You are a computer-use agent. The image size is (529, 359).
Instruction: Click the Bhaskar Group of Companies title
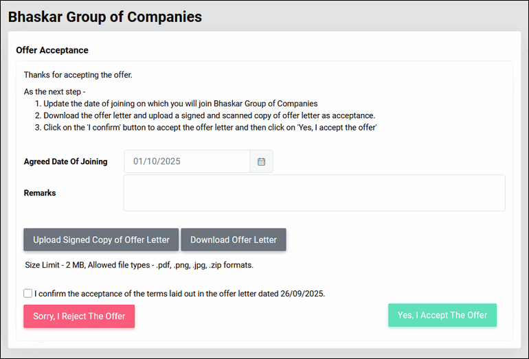105,16
